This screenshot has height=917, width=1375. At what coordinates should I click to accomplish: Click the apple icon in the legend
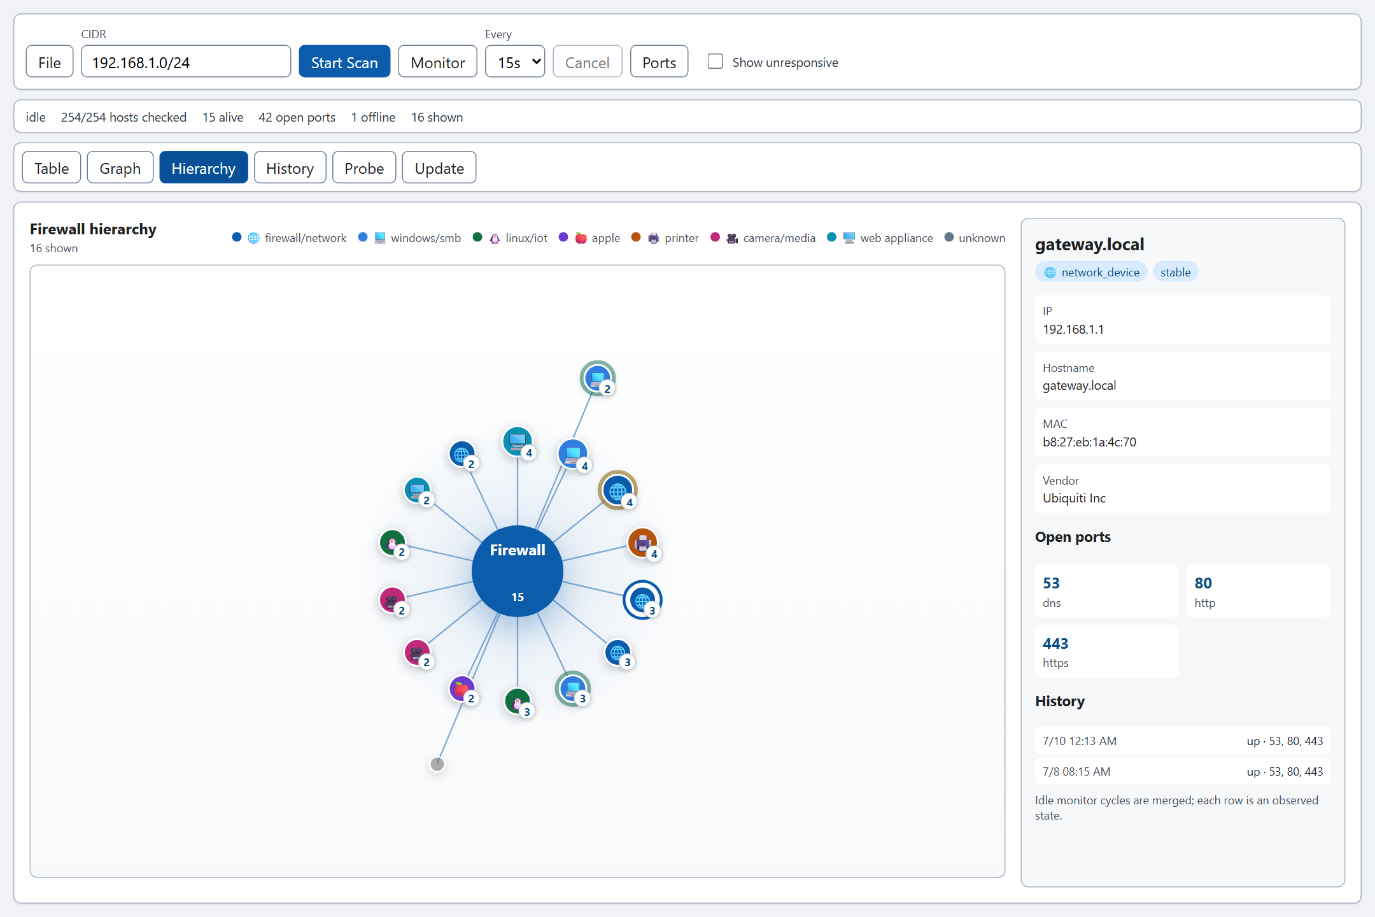[581, 238]
